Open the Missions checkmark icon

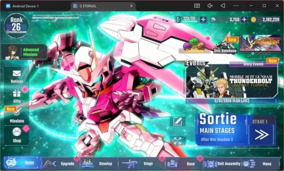point(17,113)
